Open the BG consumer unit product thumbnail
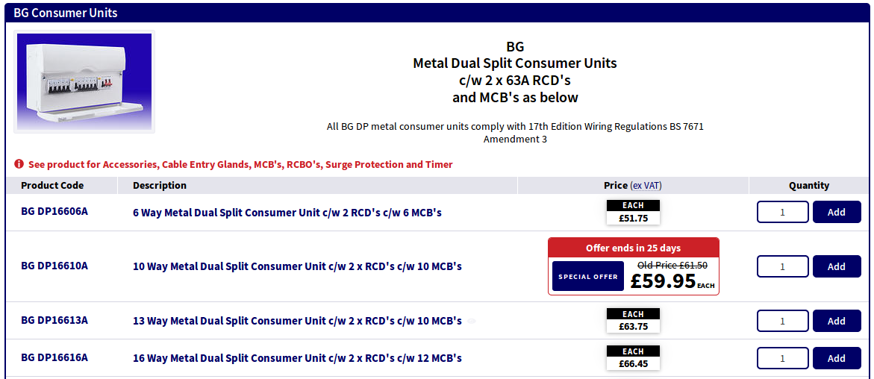 point(84,82)
